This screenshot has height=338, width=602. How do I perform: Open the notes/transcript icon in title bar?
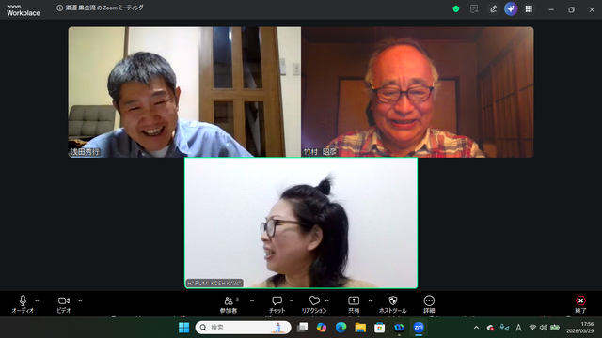pos(474,8)
